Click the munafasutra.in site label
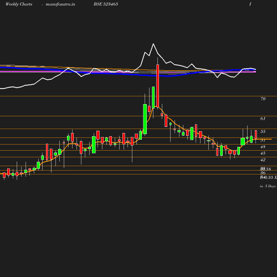This screenshot has width=277, height=277. [60, 4]
